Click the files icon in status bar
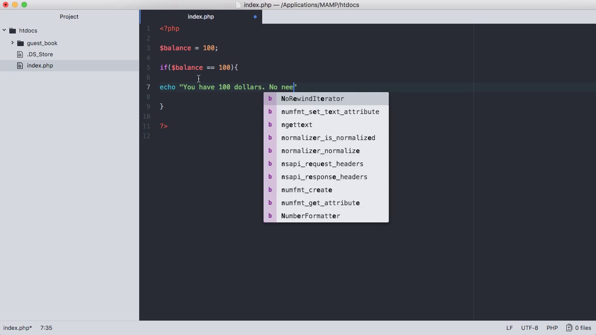 569,328
